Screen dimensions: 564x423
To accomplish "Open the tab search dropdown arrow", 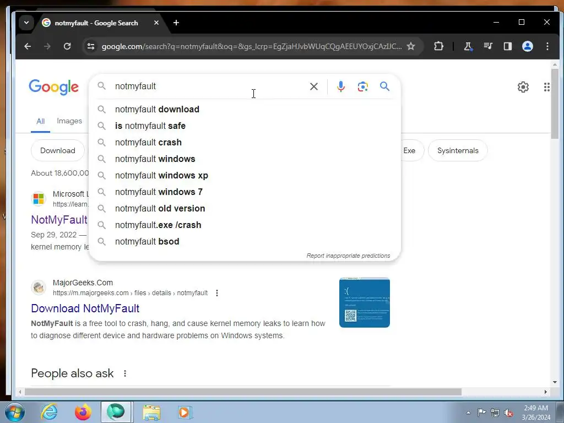I will tap(26, 23).
